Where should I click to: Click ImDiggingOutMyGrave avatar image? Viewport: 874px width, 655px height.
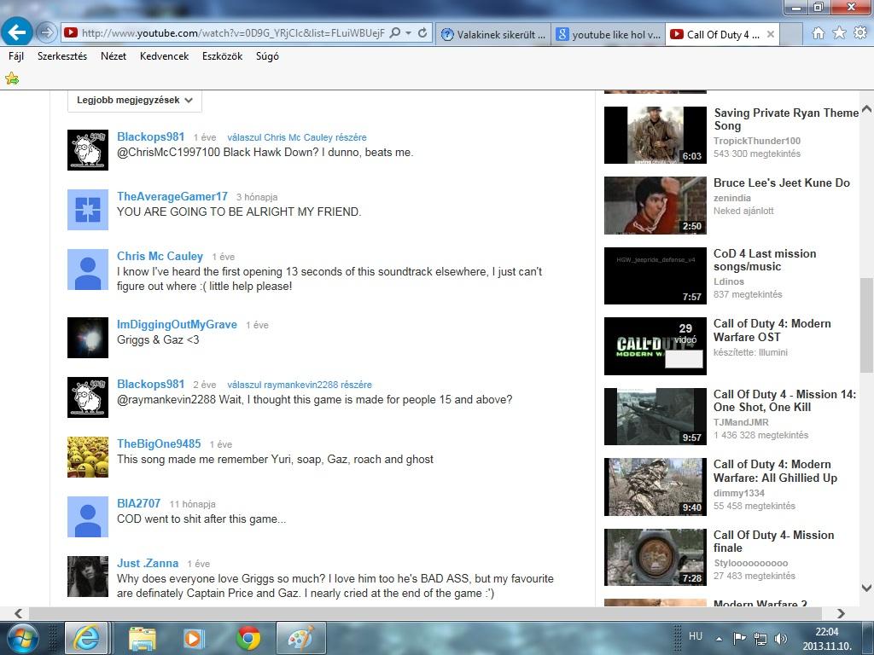tap(88, 338)
